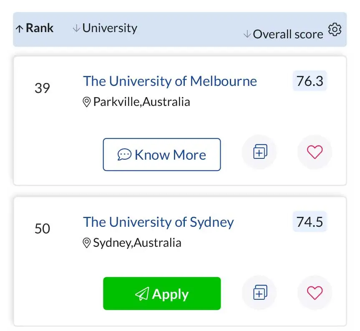Click the green Apply button
Image resolution: width=360 pixels, height=331 pixels.
[x=162, y=293]
